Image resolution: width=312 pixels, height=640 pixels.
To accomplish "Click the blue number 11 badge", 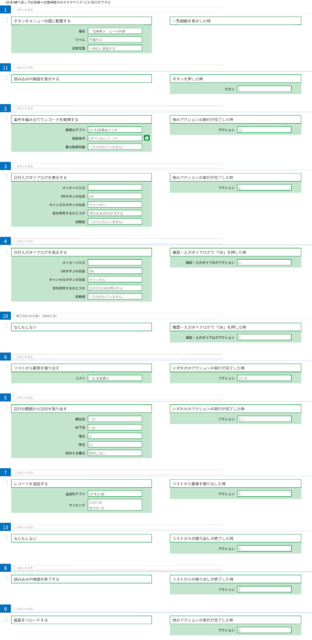I will click(x=6, y=68).
